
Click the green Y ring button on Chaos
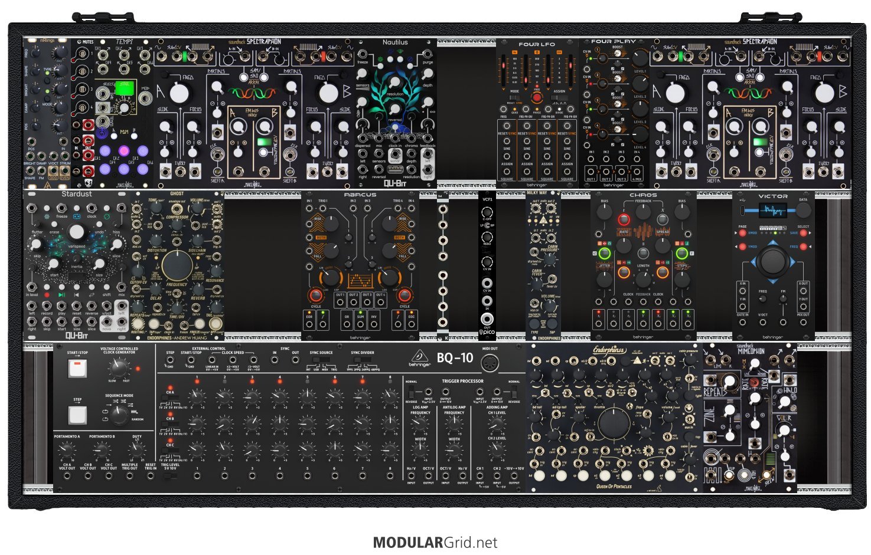coord(681,254)
